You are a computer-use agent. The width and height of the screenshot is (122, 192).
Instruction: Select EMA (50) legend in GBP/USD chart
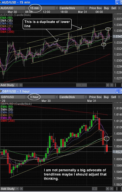pos(7,107)
